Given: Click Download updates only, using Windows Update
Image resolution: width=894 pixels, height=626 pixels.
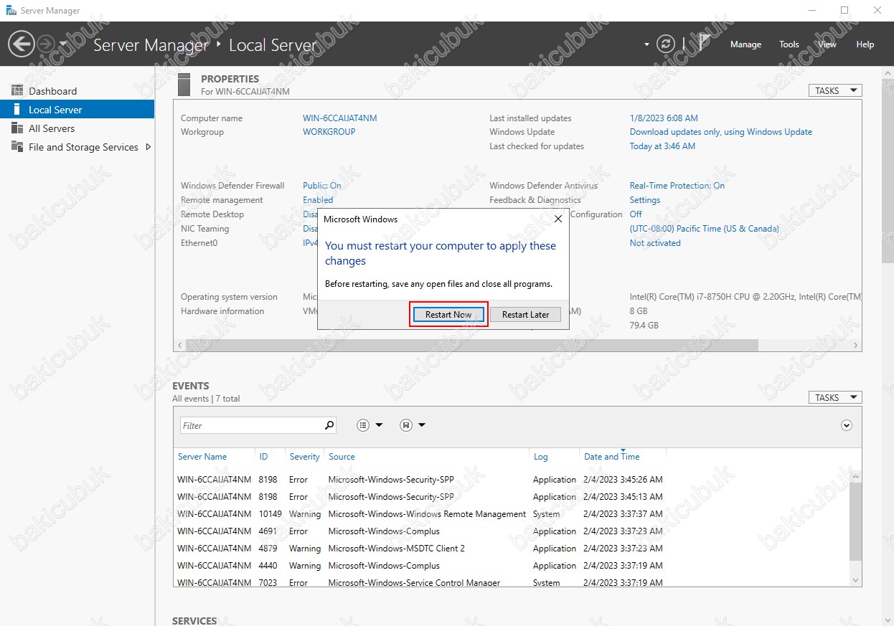Looking at the screenshot, I should [x=721, y=132].
